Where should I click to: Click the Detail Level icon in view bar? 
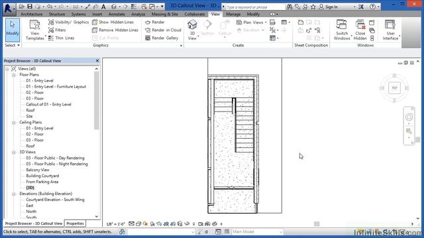131,223
